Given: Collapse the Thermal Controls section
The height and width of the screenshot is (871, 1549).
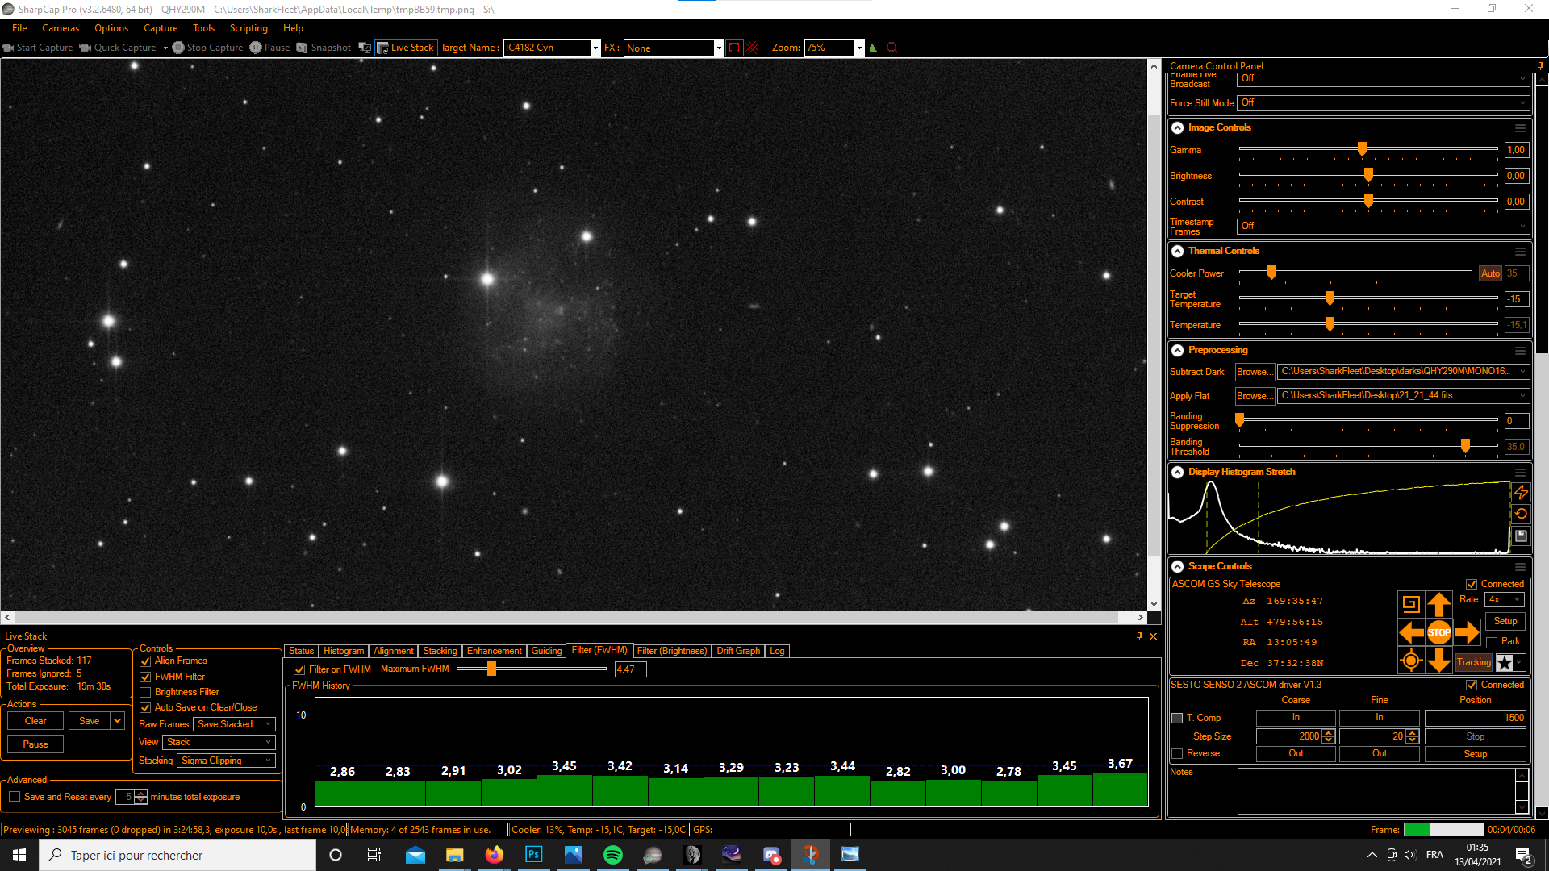Looking at the screenshot, I should tap(1177, 251).
